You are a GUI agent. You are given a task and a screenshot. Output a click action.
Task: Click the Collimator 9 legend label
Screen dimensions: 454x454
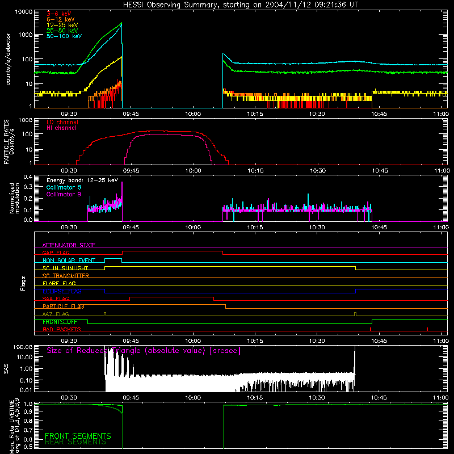pos(64,194)
